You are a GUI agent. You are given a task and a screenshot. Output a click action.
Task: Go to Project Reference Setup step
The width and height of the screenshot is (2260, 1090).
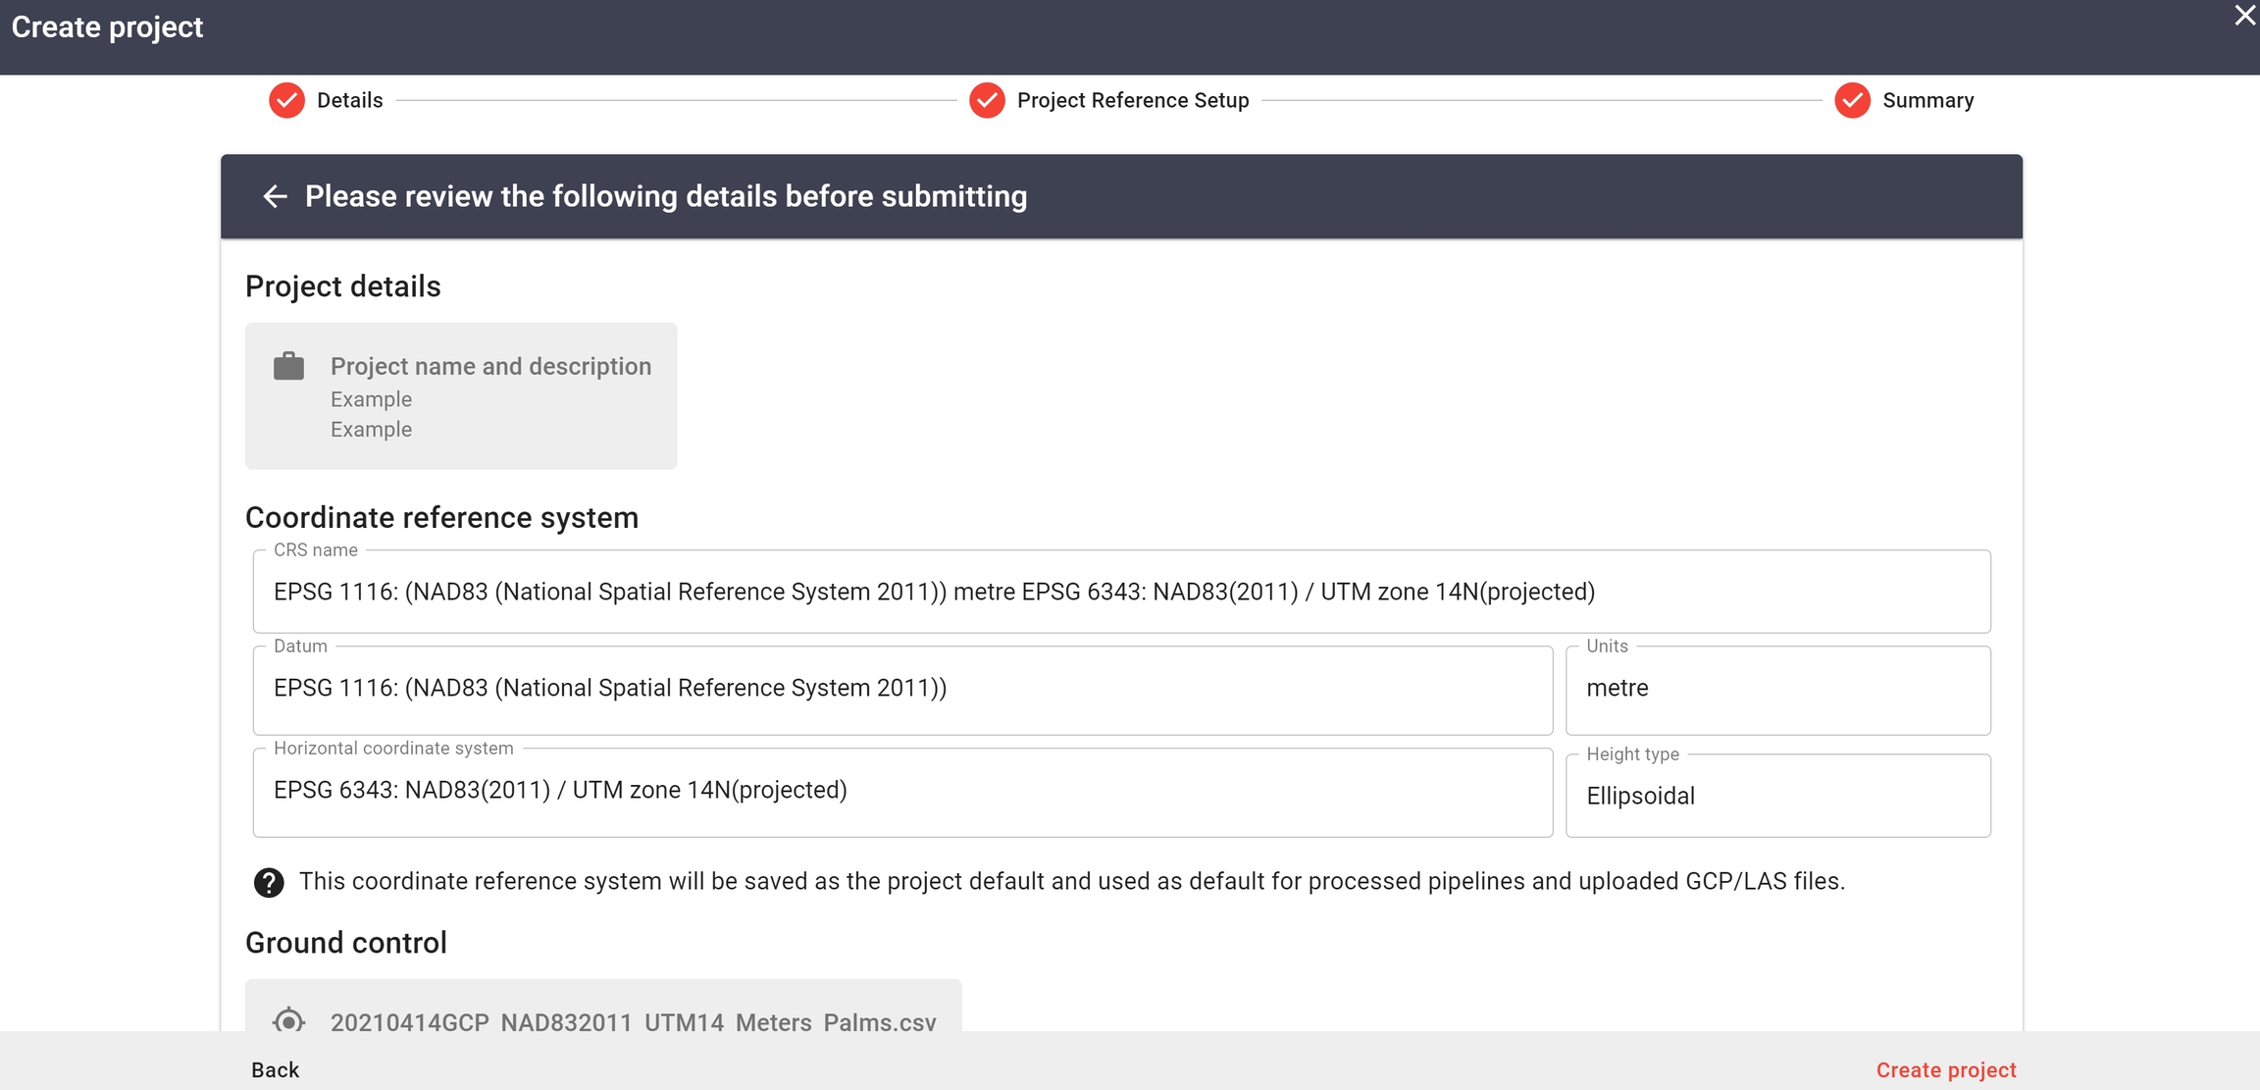click(1132, 100)
